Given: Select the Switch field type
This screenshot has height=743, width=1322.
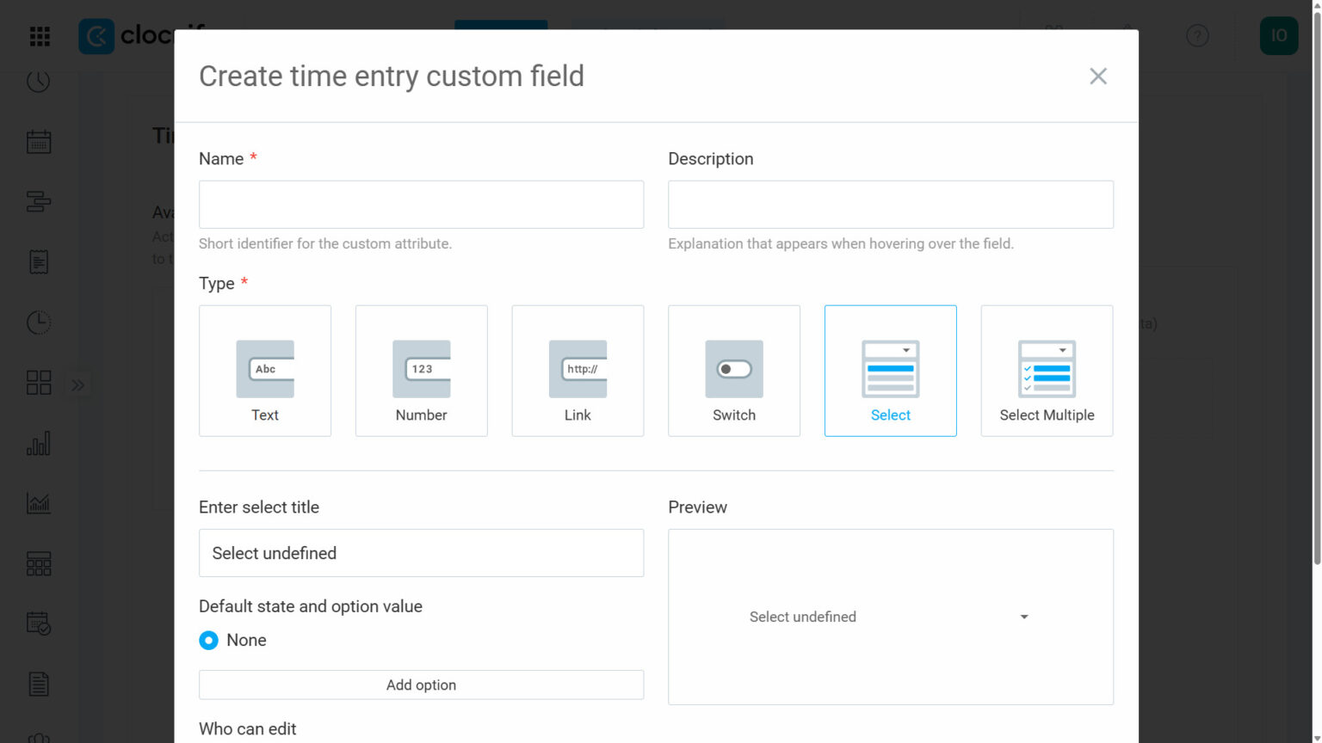Looking at the screenshot, I should (x=734, y=371).
